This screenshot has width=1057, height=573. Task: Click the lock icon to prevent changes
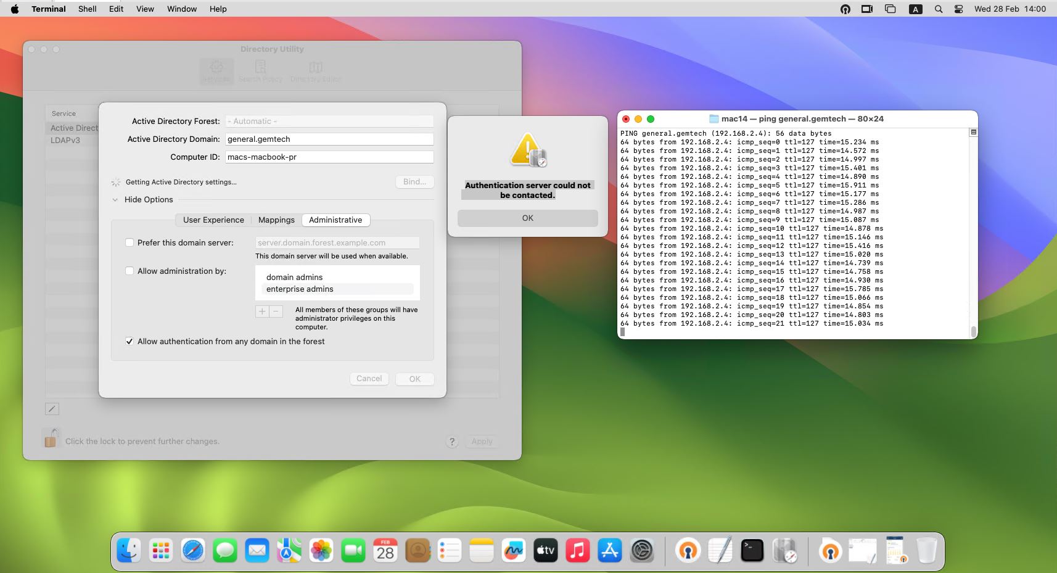point(51,438)
